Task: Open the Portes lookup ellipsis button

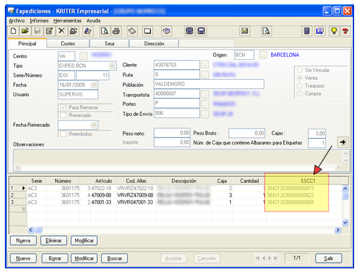Action: pyautogui.click(x=205, y=104)
